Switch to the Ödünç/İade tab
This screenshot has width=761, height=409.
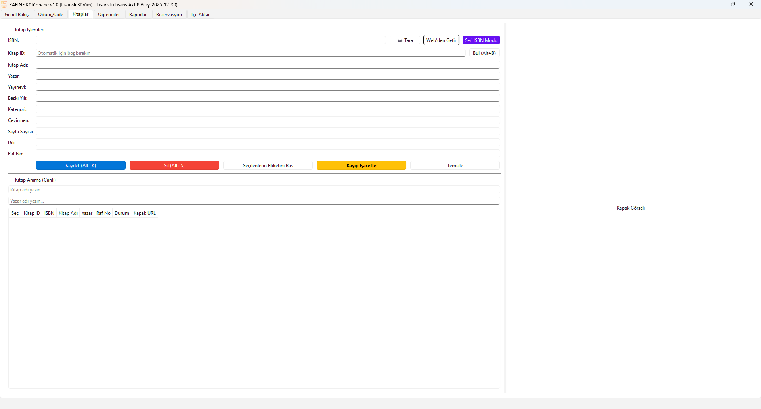pos(50,15)
